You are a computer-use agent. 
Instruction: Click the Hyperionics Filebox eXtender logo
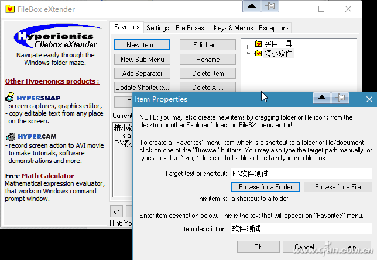pyautogui.click(x=57, y=36)
